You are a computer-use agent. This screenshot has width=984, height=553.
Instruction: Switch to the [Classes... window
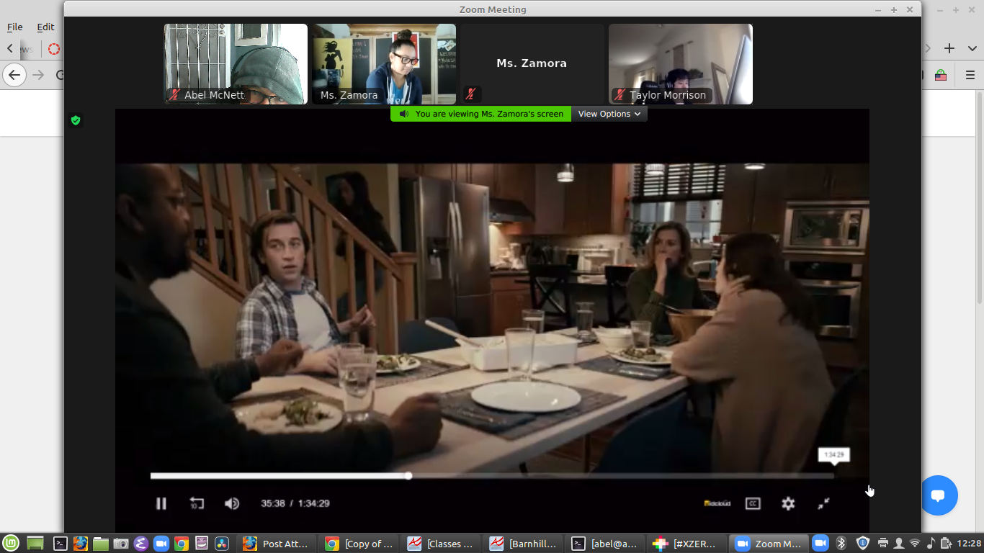pyautogui.click(x=441, y=544)
